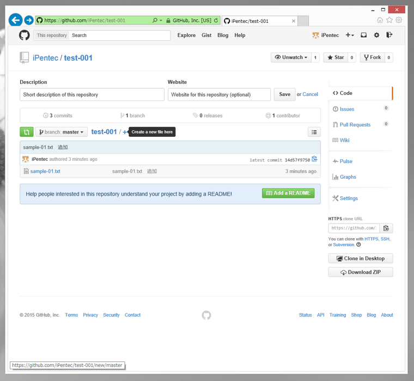This screenshot has width=414, height=381.
Task: Go forward with browser forward arrow
Action: (x=29, y=20)
